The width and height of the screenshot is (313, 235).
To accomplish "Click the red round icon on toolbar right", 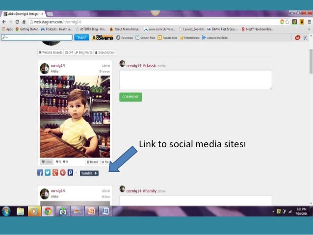I will 298,38.
